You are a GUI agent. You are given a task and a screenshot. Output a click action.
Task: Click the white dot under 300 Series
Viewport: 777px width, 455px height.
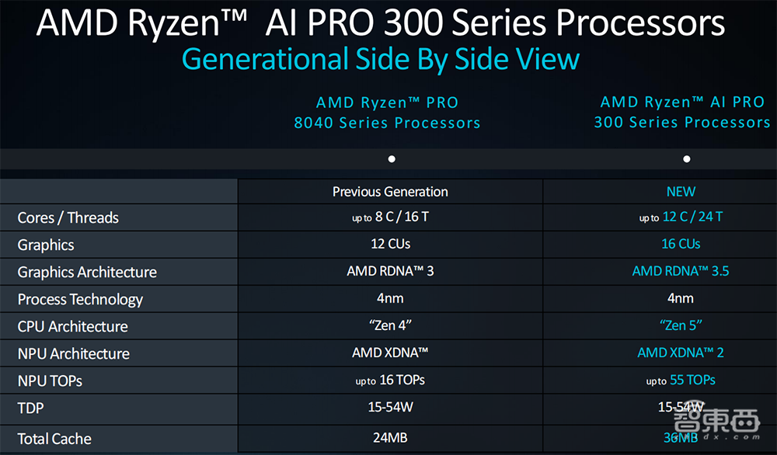pos(687,159)
